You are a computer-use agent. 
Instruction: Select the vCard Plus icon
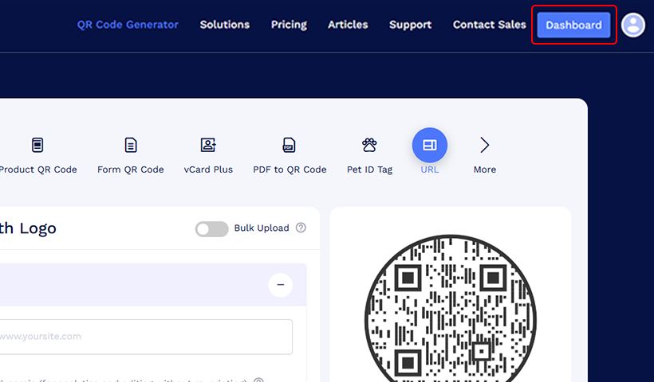click(208, 146)
